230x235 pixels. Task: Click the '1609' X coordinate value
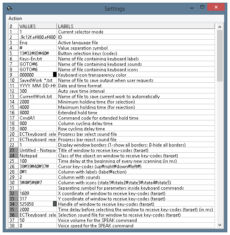[x=37, y=193]
